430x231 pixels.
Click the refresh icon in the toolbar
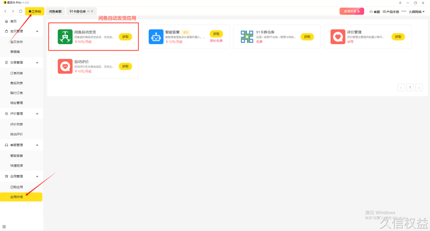coord(21,11)
